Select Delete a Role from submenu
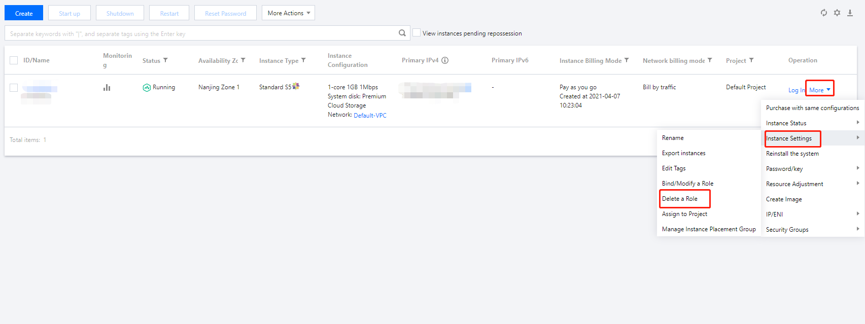The image size is (865, 324). pyautogui.click(x=680, y=199)
